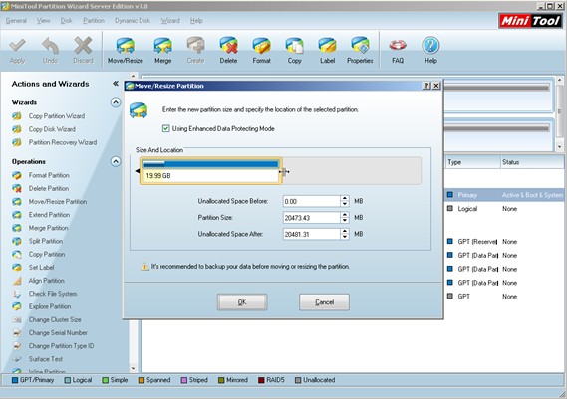The image size is (567, 399).
Task: Increase Unallocated Space After value
Action: click(x=345, y=231)
